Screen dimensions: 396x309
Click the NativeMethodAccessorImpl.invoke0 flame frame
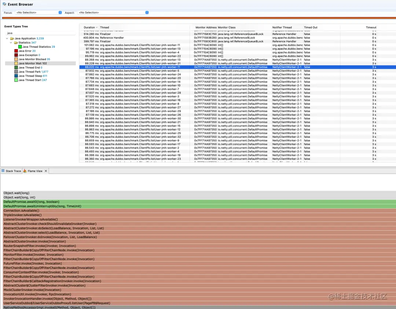[199, 307]
